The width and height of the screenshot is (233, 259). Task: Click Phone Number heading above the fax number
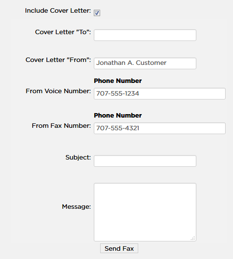[118, 116]
